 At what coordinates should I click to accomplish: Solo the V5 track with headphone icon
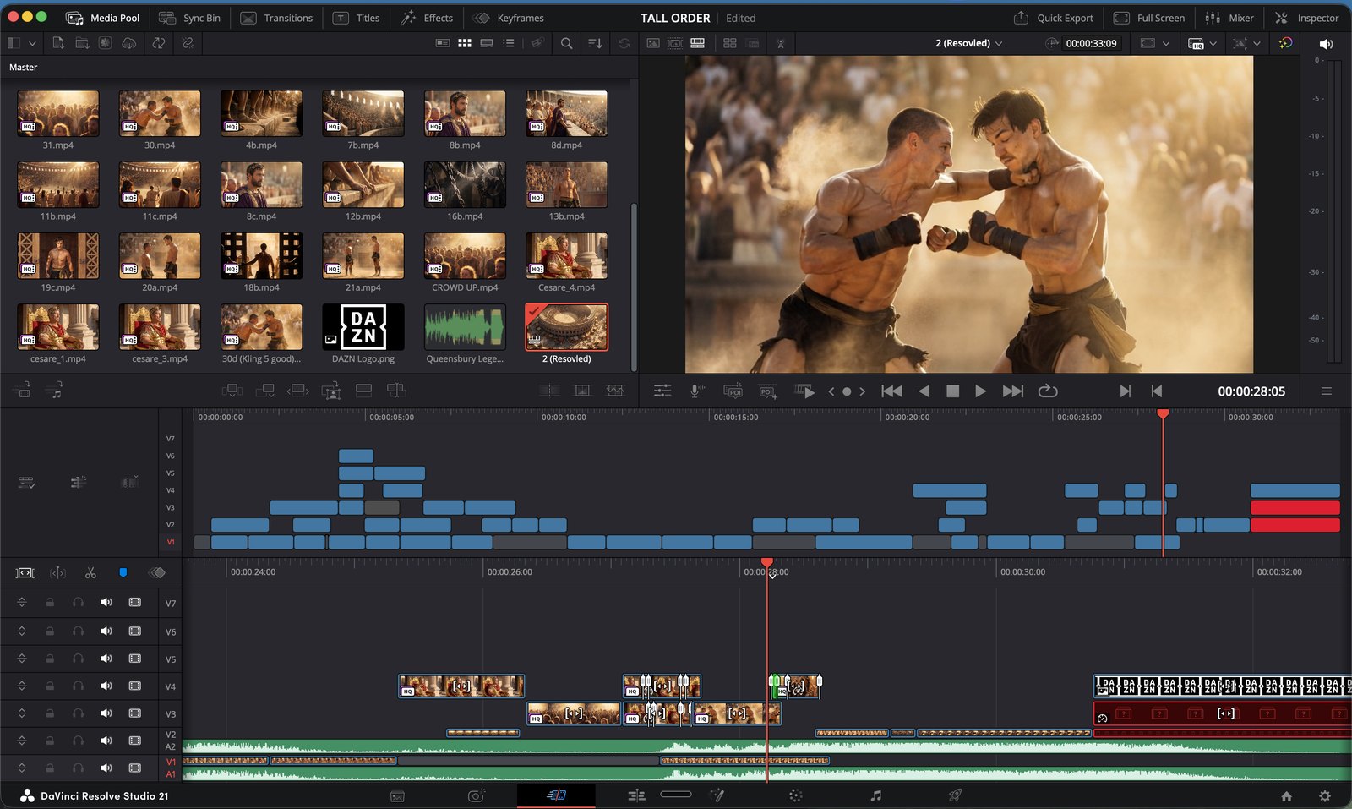point(79,659)
